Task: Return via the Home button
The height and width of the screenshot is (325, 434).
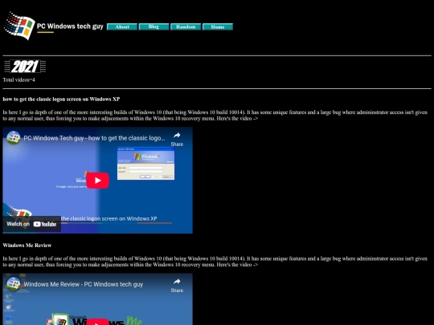Action: (218, 26)
